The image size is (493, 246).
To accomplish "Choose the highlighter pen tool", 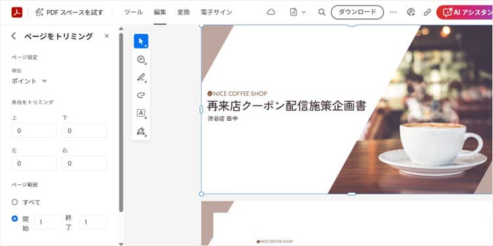I will (141, 77).
